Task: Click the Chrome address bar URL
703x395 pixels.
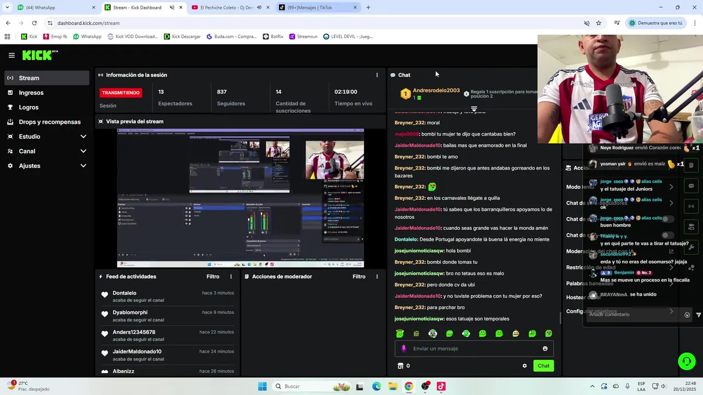Action: 88,23
